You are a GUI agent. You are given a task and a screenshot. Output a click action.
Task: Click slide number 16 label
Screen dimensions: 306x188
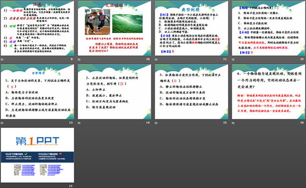[302, 123]
